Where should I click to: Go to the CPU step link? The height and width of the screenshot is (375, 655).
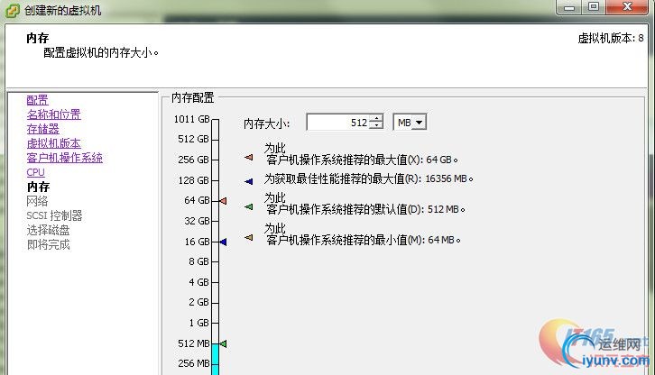tap(35, 172)
